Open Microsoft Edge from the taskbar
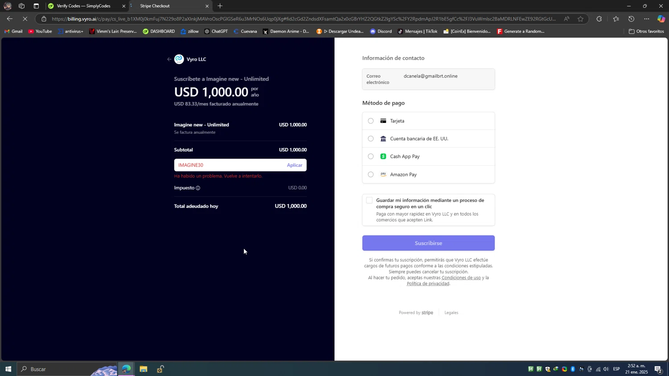This screenshot has height=376, width=669. pyautogui.click(x=127, y=369)
